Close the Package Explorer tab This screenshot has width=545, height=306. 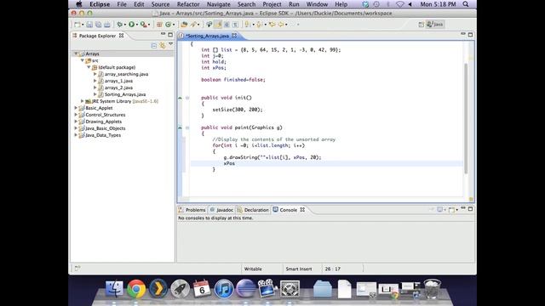(121, 36)
